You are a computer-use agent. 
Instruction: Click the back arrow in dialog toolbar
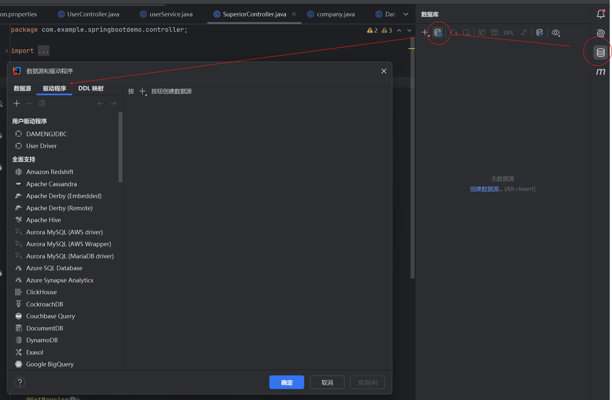[101, 103]
